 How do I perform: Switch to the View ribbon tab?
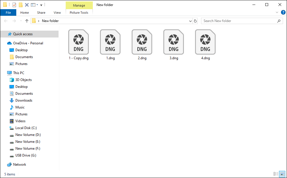(x=57, y=13)
